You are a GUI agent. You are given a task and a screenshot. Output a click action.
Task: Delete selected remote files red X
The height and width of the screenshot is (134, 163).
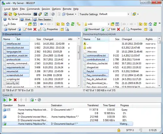tap(118, 29)
